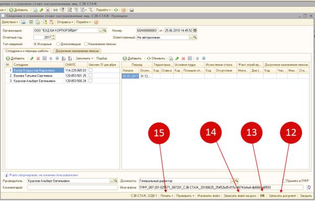Tick 'Уволен 31 декабря' checkbox for Краснов Альберт Евгеньевич
The image size is (315, 201).
pos(91,80)
